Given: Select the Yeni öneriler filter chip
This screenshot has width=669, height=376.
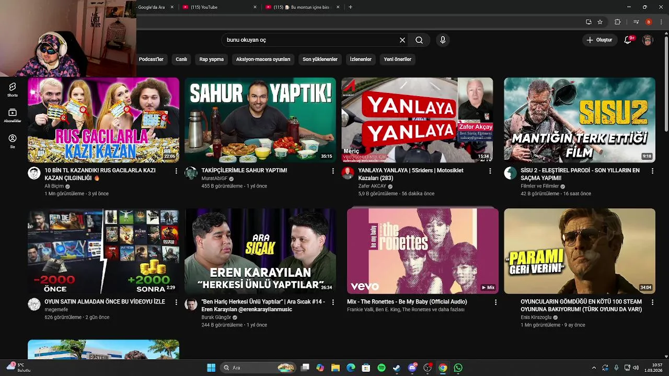Looking at the screenshot, I should click(398, 59).
